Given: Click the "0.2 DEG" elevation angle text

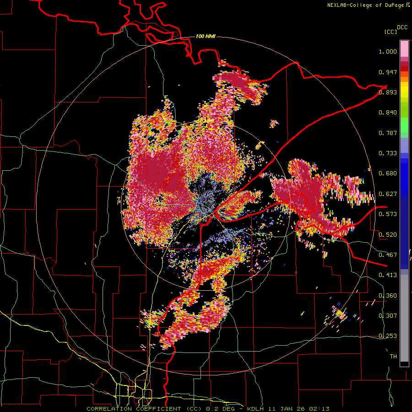Looking at the screenshot, I should (x=220, y=409).
